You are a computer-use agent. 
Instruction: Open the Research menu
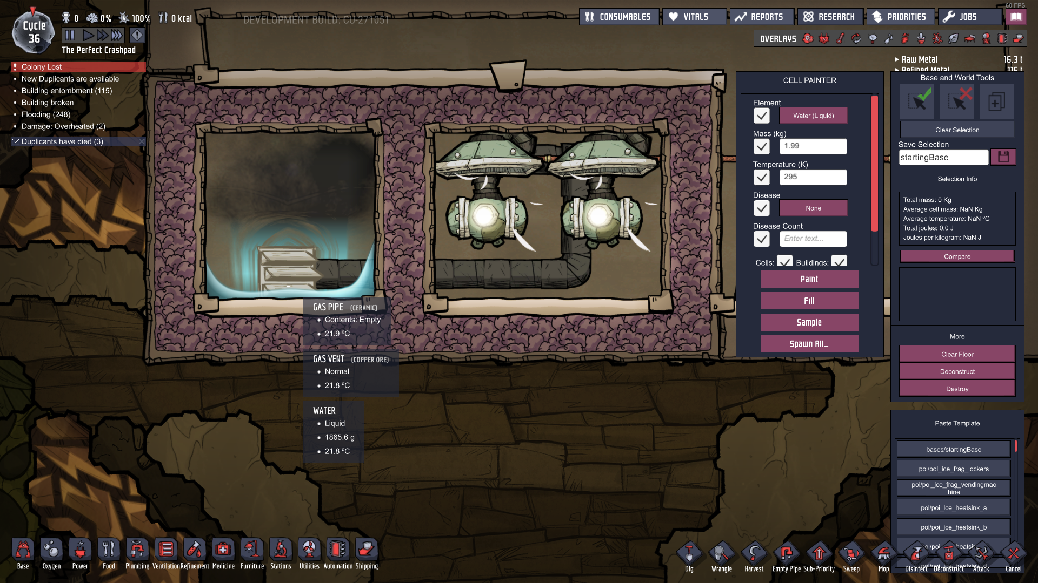(830, 17)
